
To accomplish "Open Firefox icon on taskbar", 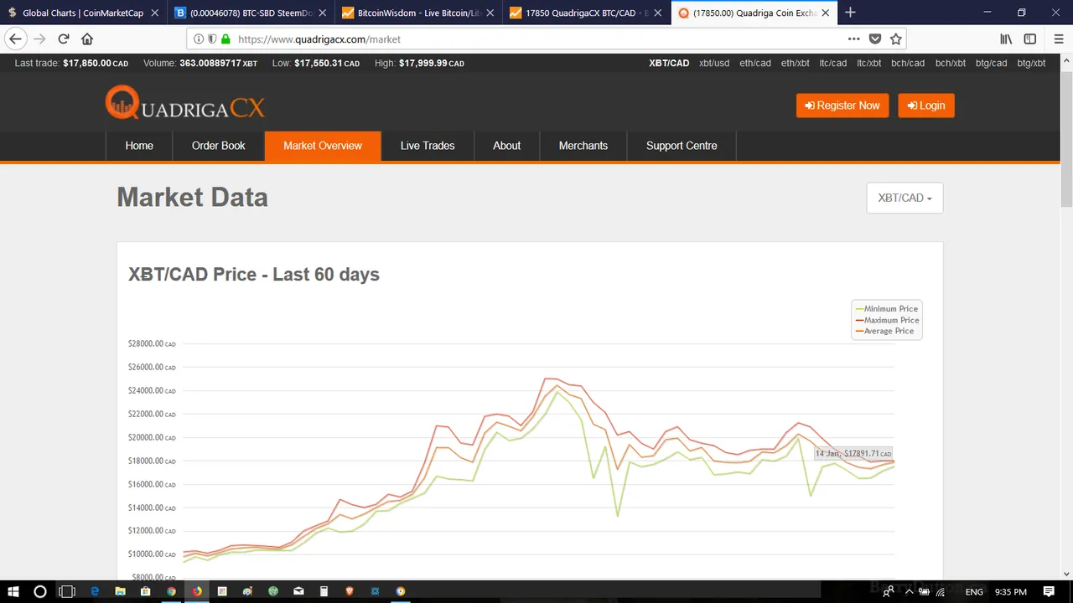I will click(x=197, y=591).
